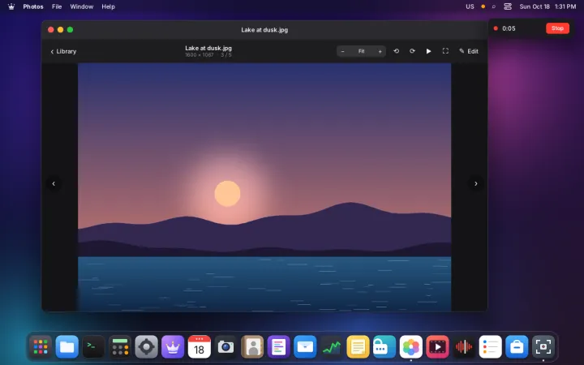The image size is (584, 365).
Task: Click the Lake at dusk.jpg window title
Action: click(264, 30)
